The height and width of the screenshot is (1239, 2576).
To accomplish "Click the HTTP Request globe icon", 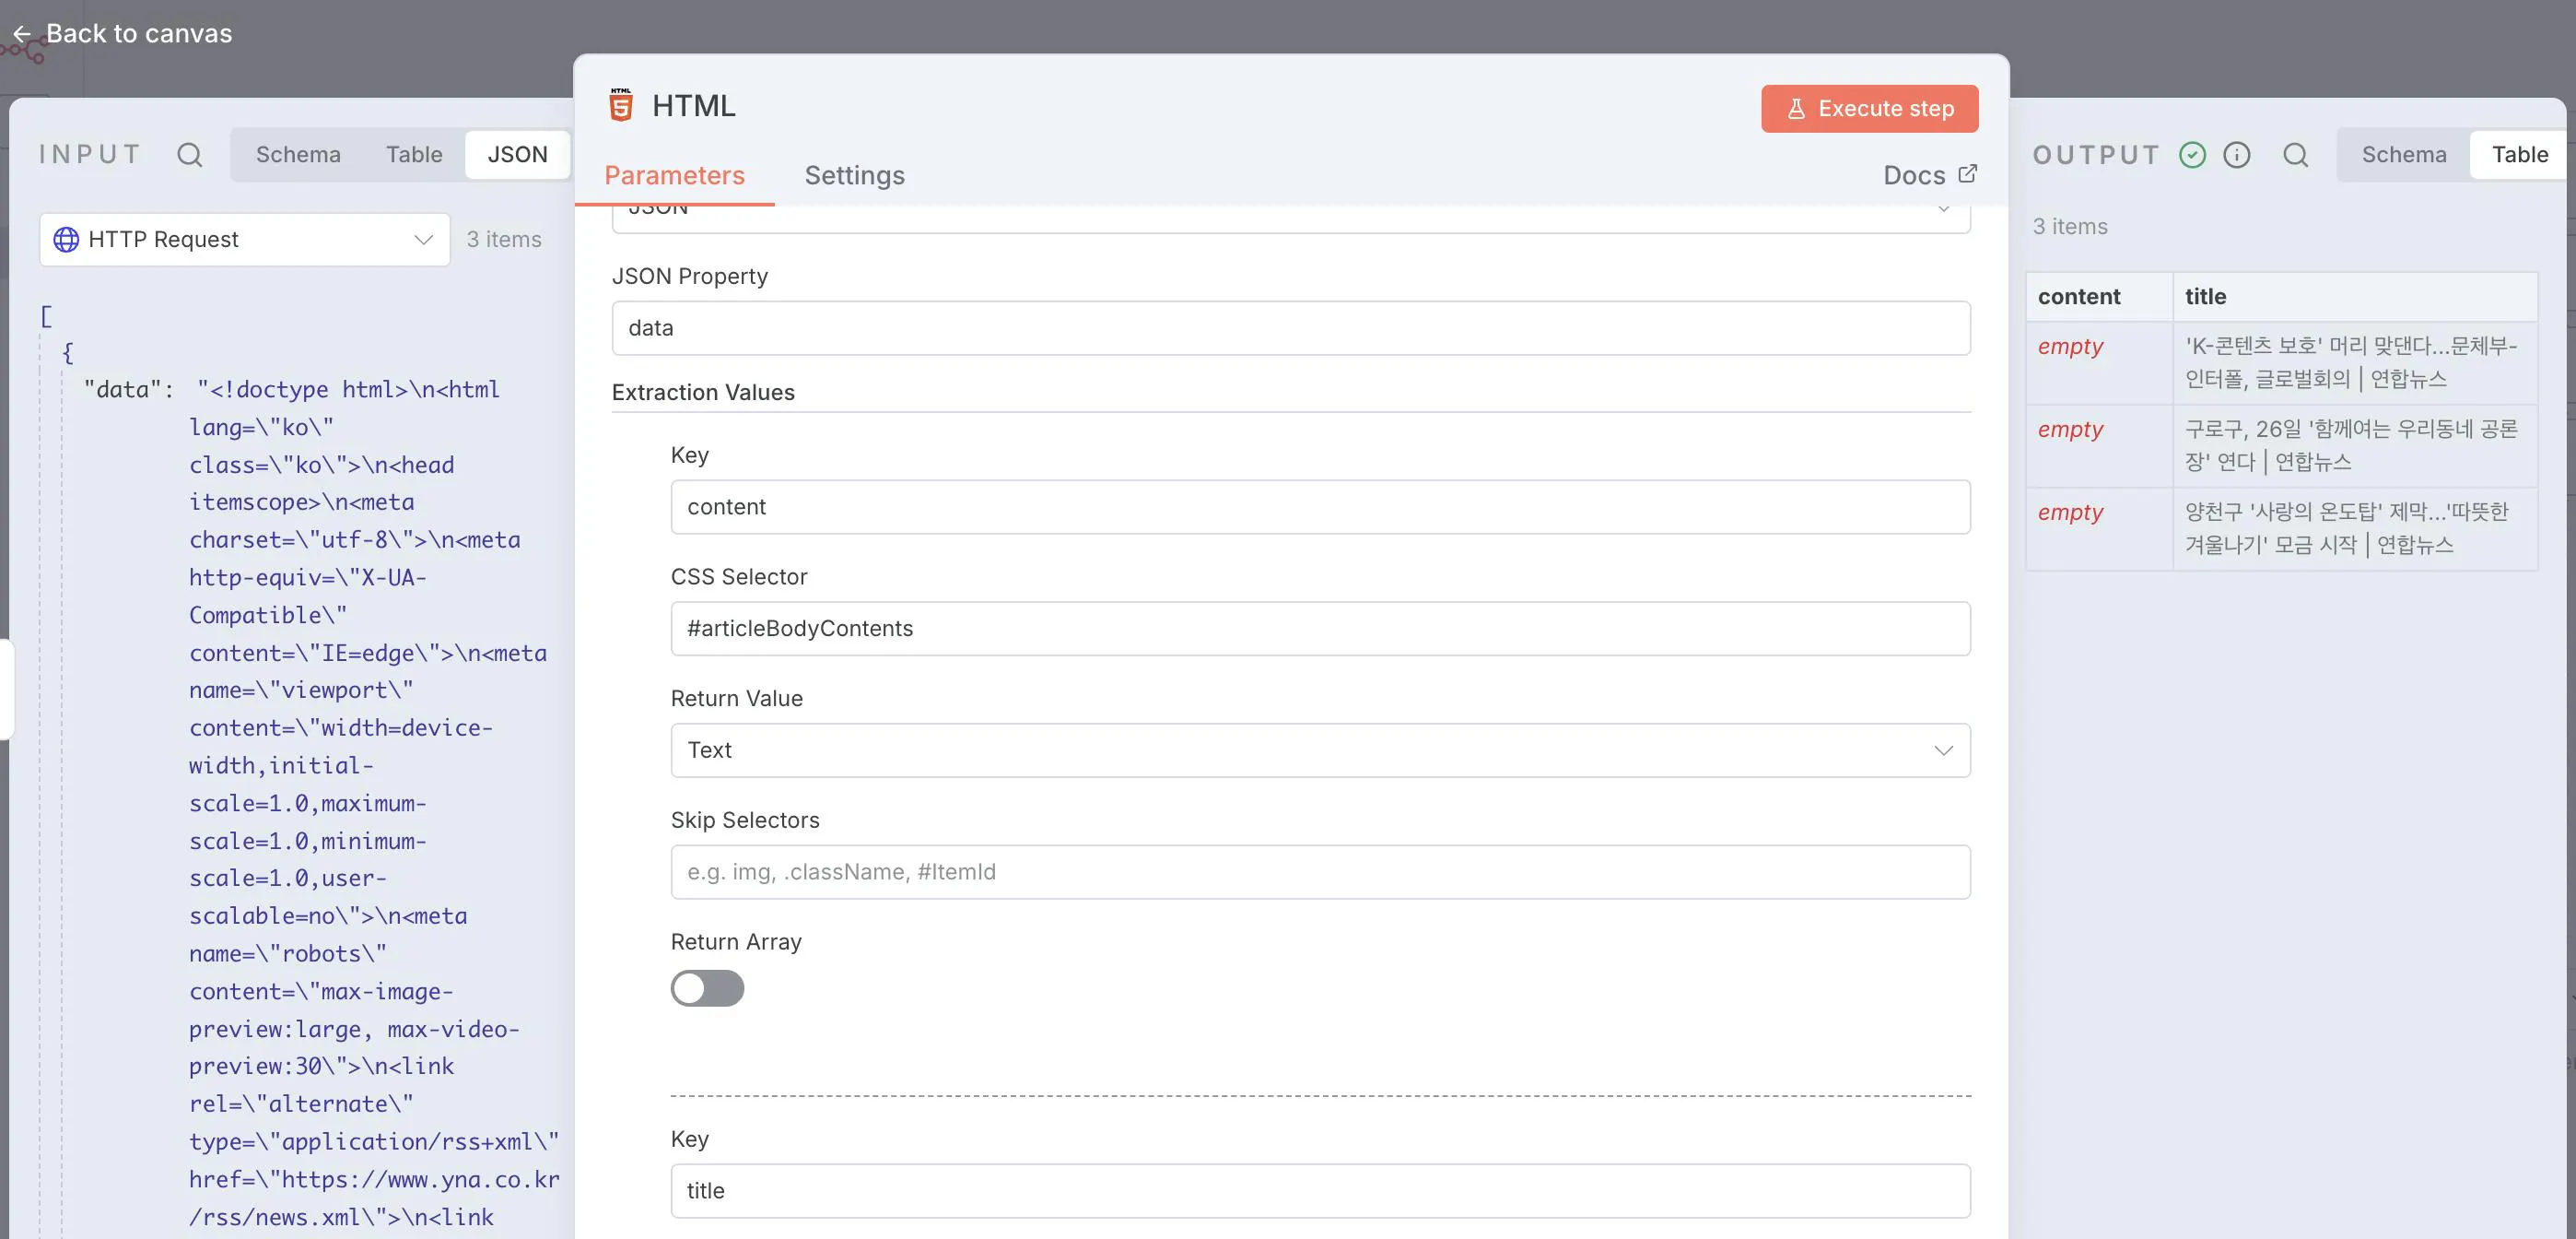I will click(66, 239).
